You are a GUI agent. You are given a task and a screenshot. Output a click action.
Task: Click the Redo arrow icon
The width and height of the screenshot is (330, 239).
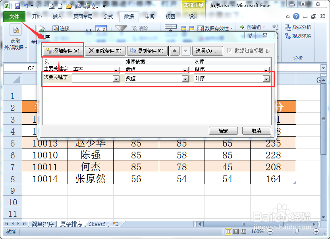point(39,6)
